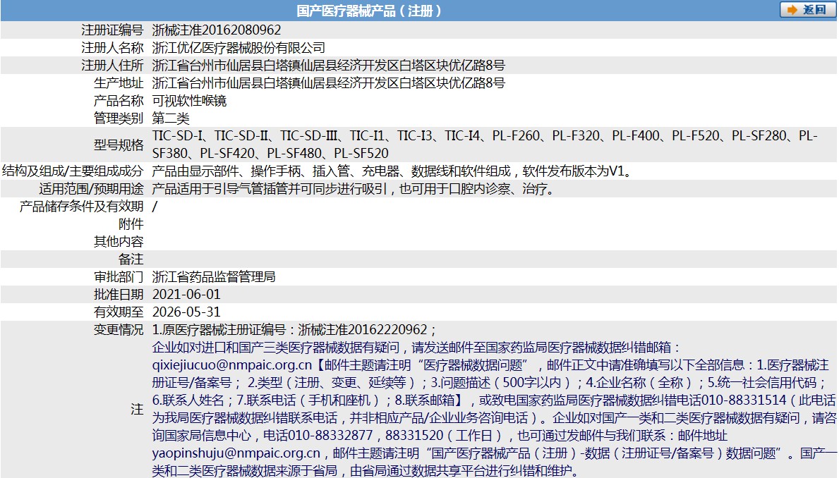This screenshot has height=478, width=839.
Task: Click the 注 note label
Action: click(138, 410)
